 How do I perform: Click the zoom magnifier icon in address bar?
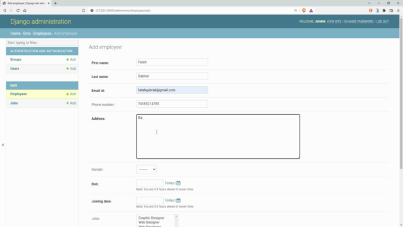(x=295, y=11)
